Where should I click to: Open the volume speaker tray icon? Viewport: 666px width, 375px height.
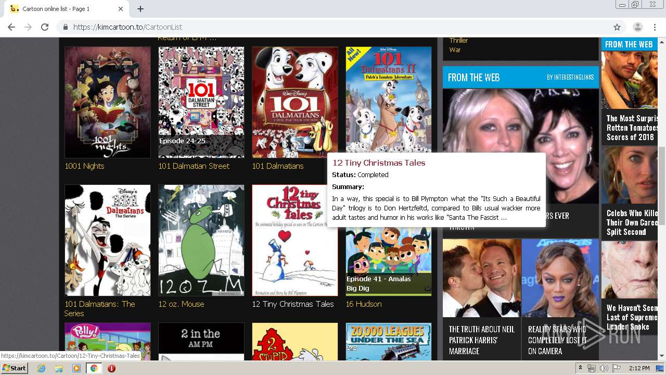(604, 368)
